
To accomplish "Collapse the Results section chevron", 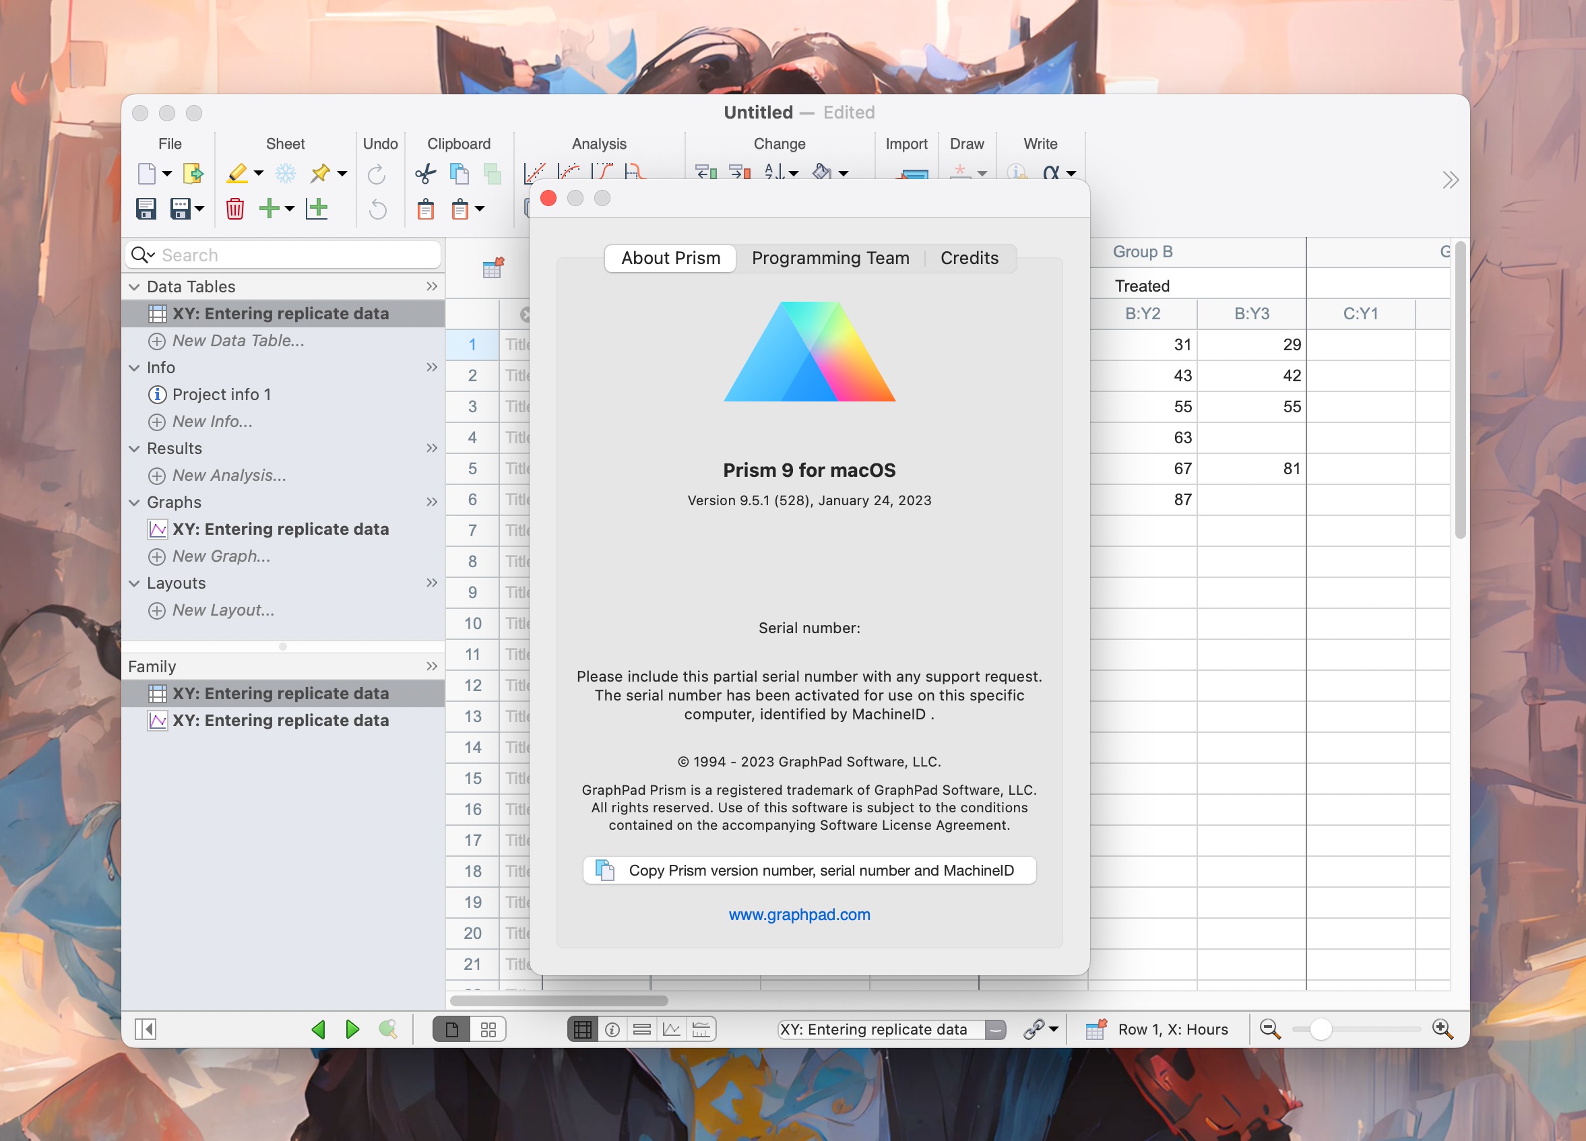I will coord(134,449).
